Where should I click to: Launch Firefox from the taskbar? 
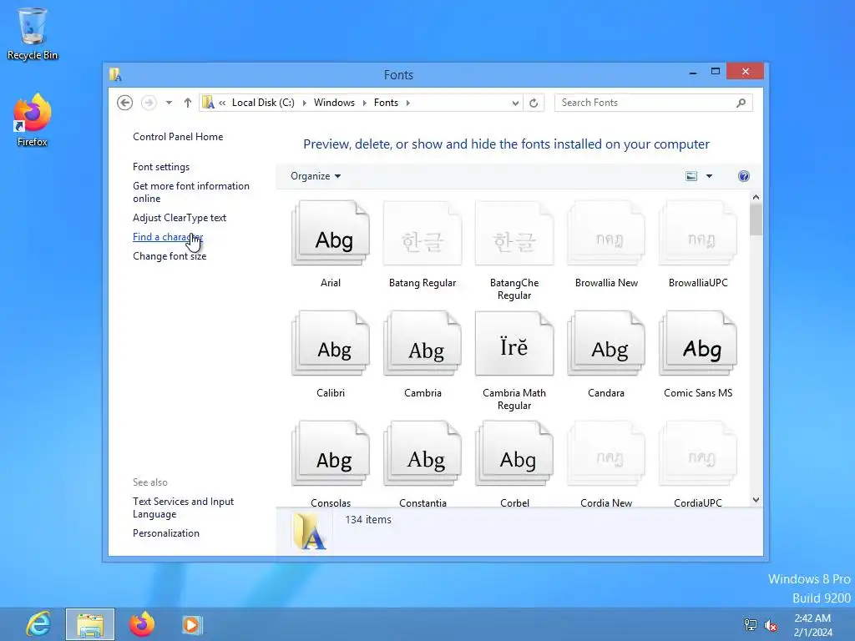click(142, 624)
